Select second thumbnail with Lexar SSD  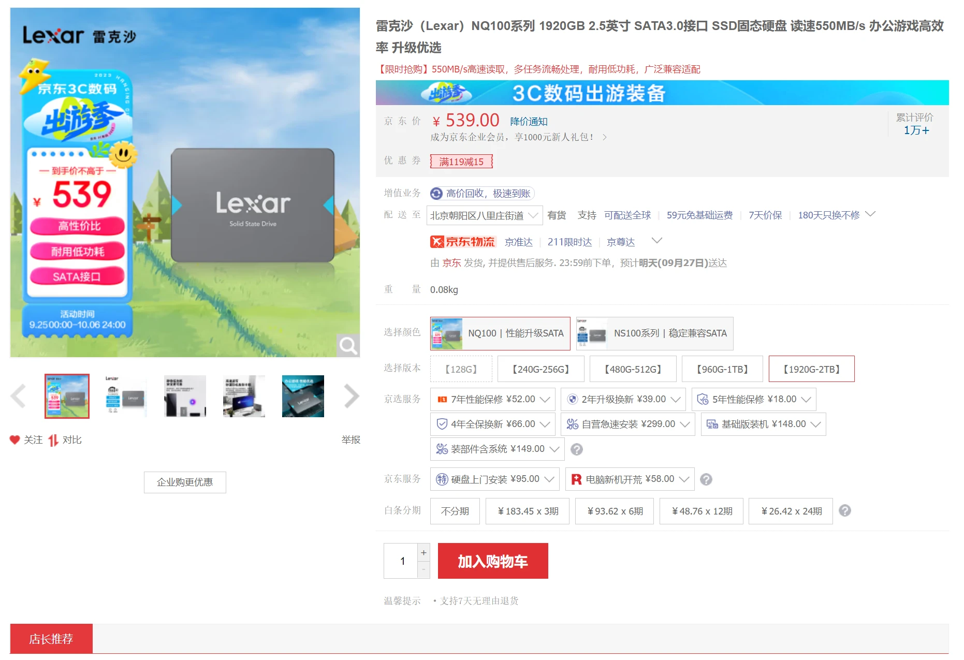pos(126,396)
